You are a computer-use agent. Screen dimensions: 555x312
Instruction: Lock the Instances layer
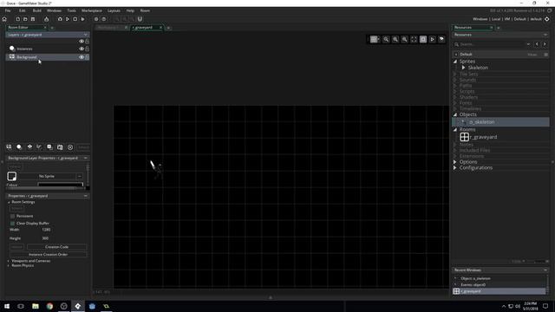coord(87,49)
